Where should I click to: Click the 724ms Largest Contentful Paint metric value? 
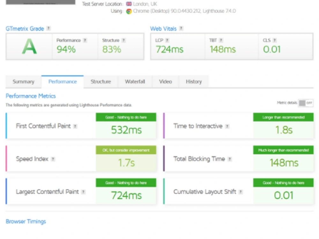(x=126, y=196)
